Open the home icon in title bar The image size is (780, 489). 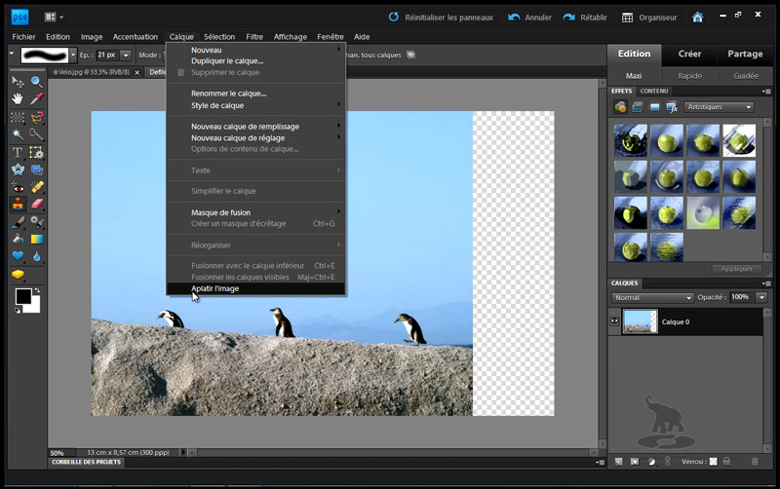pos(697,18)
